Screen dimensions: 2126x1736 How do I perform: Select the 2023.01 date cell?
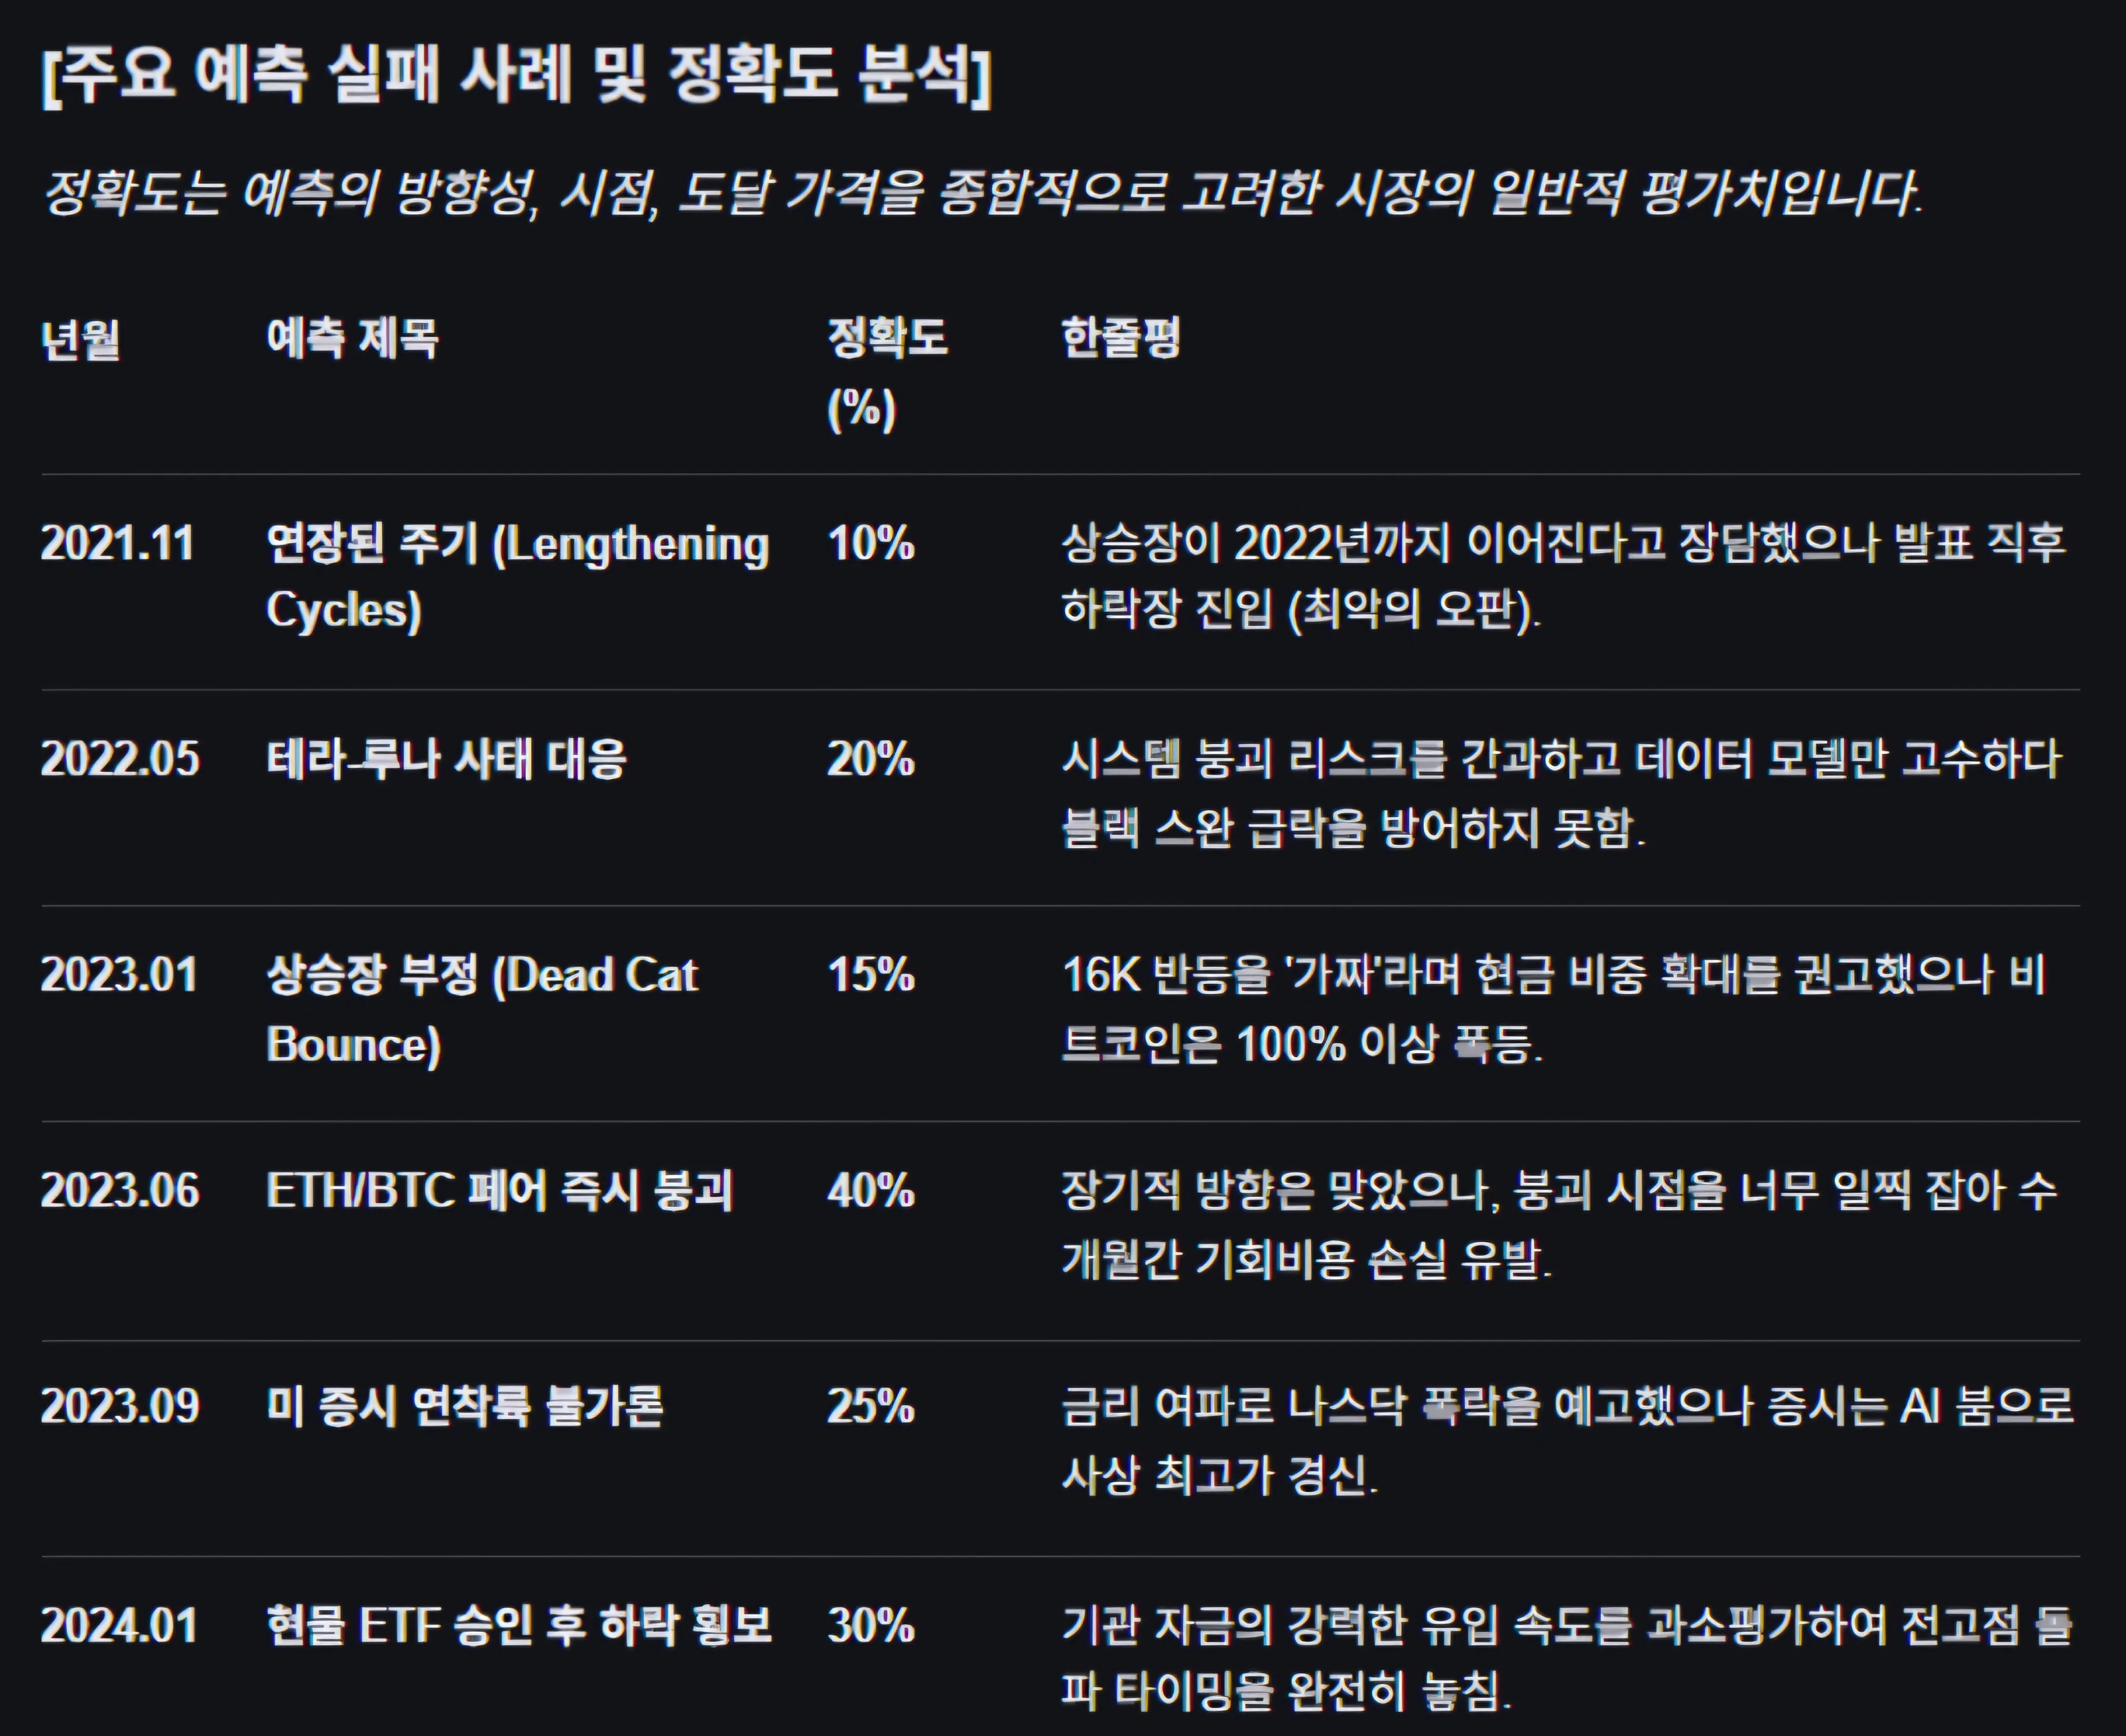[119, 975]
